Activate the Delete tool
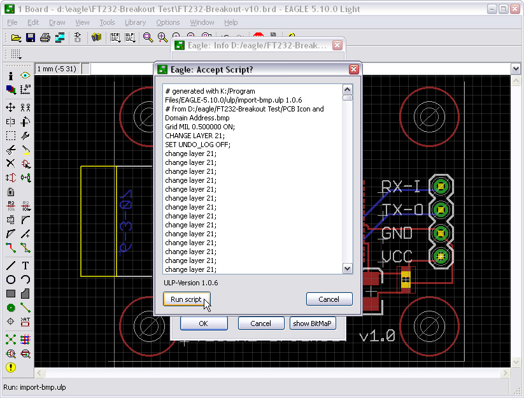This screenshot has height=398, width=524. pos(11,164)
